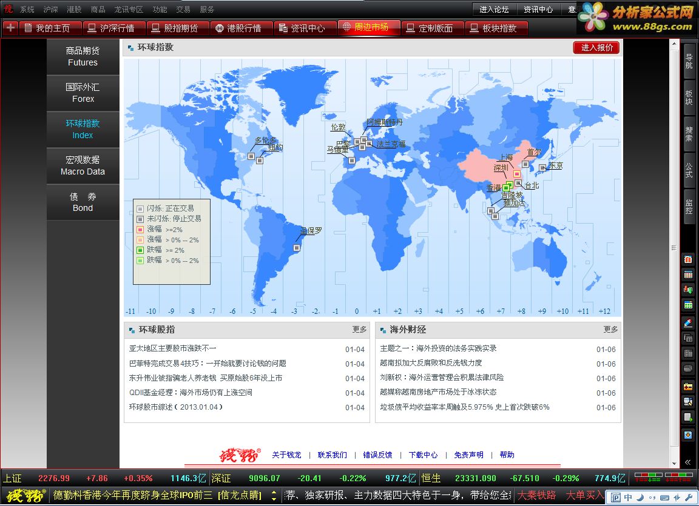The width and height of the screenshot is (699, 506).
Task: Switch to the 沪深行情 tab
Action: point(115,28)
